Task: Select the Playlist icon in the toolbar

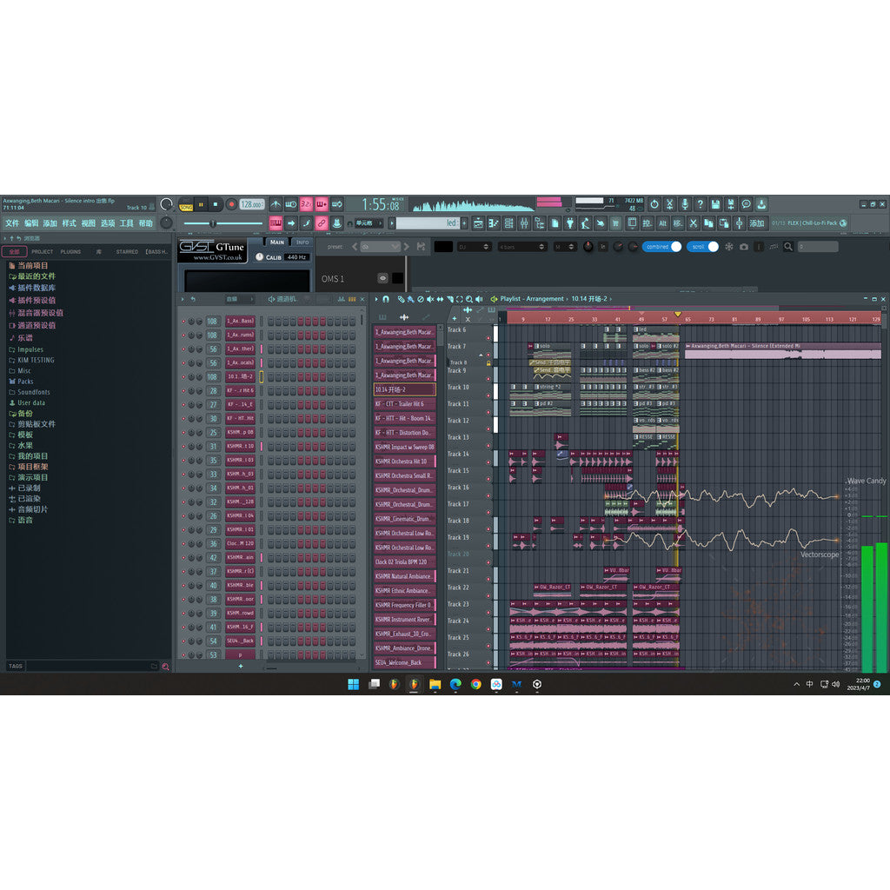Action: click(478, 223)
